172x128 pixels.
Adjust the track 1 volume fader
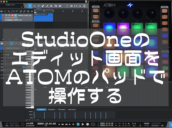(13, 18)
